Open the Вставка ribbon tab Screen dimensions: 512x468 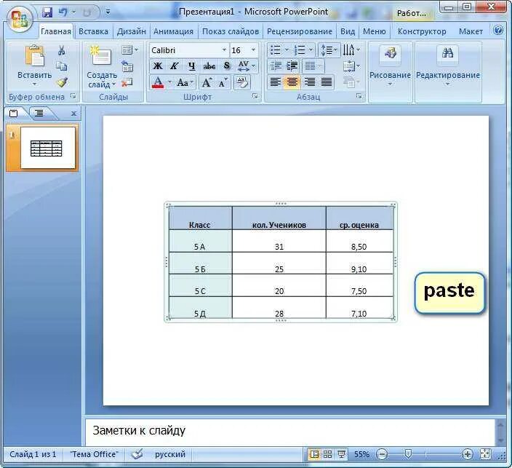click(93, 31)
